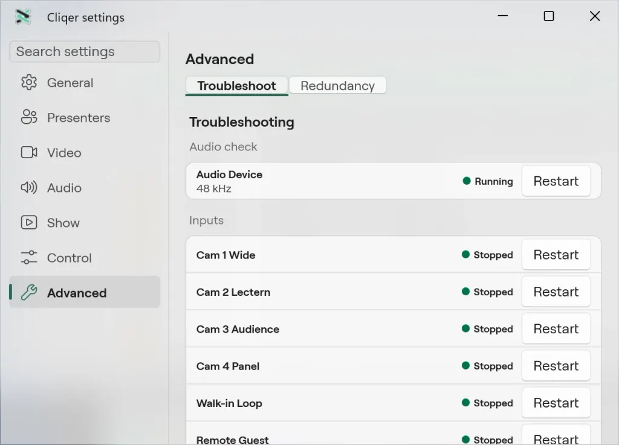Image resolution: width=619 pixels, height=445 pixels.
Task: Click the Stopped status for Cam 2 Lectern
Action: pos(493,292)
